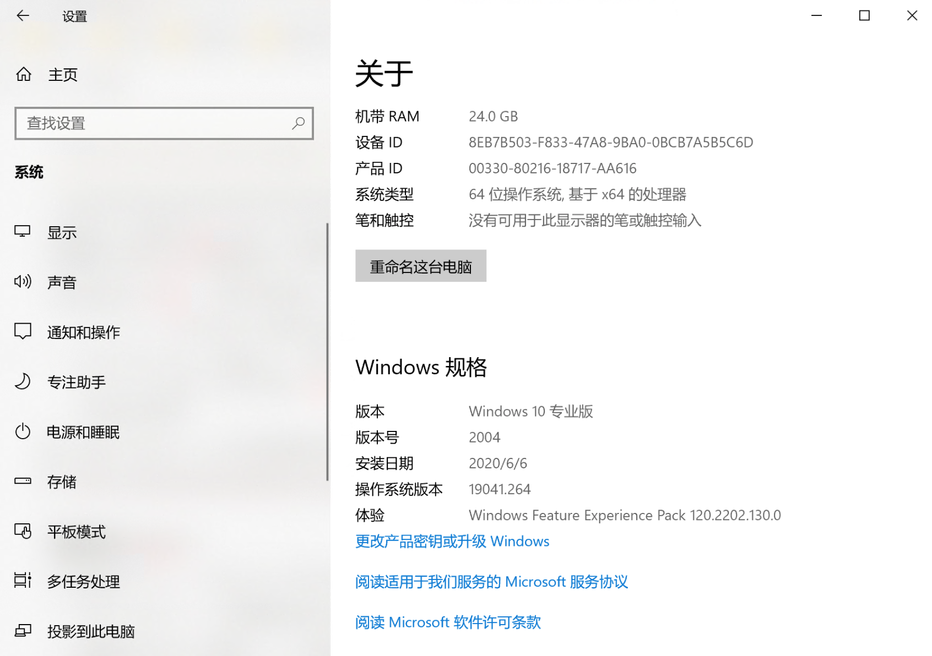Click the storage drive icon for 存储

coord(23,481)
